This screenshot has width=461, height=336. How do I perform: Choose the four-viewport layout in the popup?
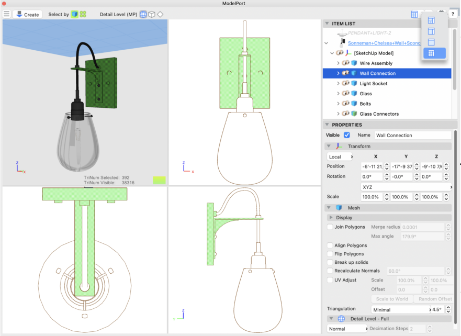pyautogui.click(x=431, y=53)
